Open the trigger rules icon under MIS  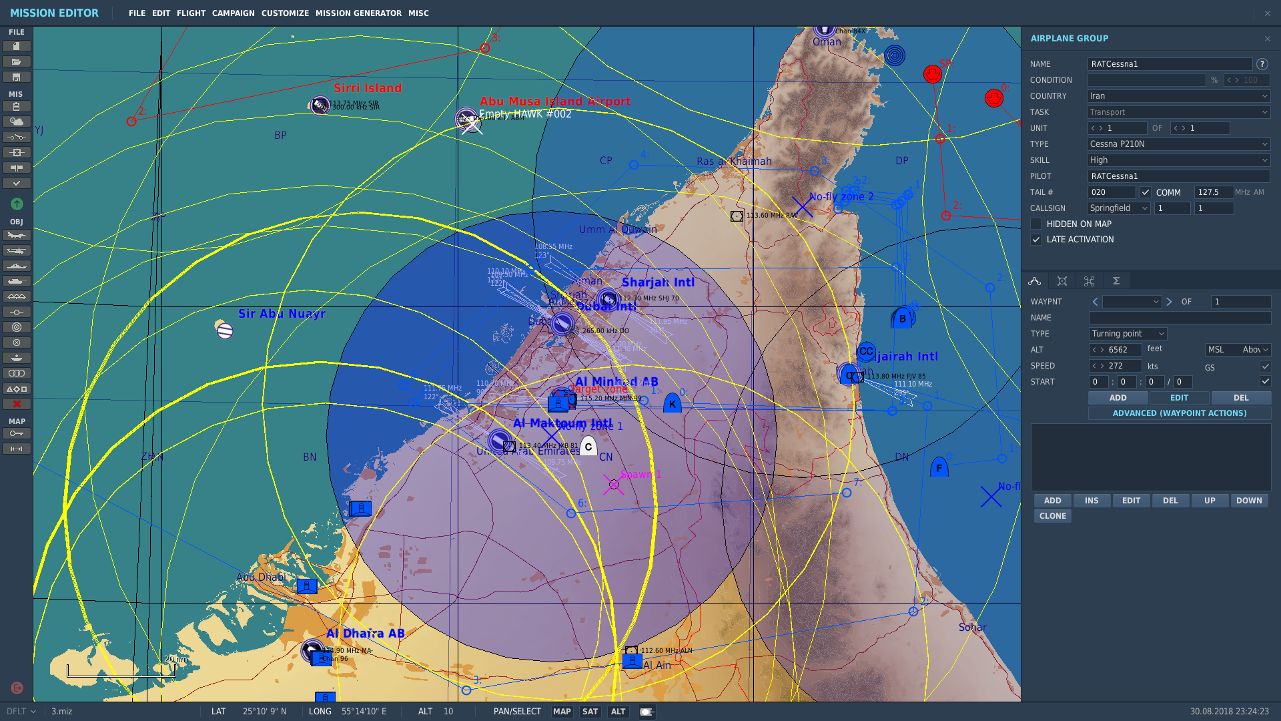point(17,138)
